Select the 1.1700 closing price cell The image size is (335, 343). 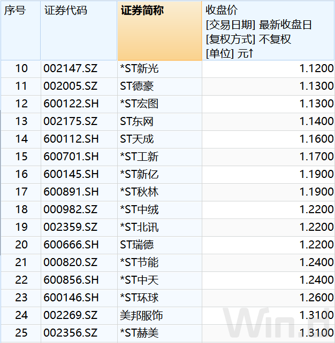click(268, 157)
